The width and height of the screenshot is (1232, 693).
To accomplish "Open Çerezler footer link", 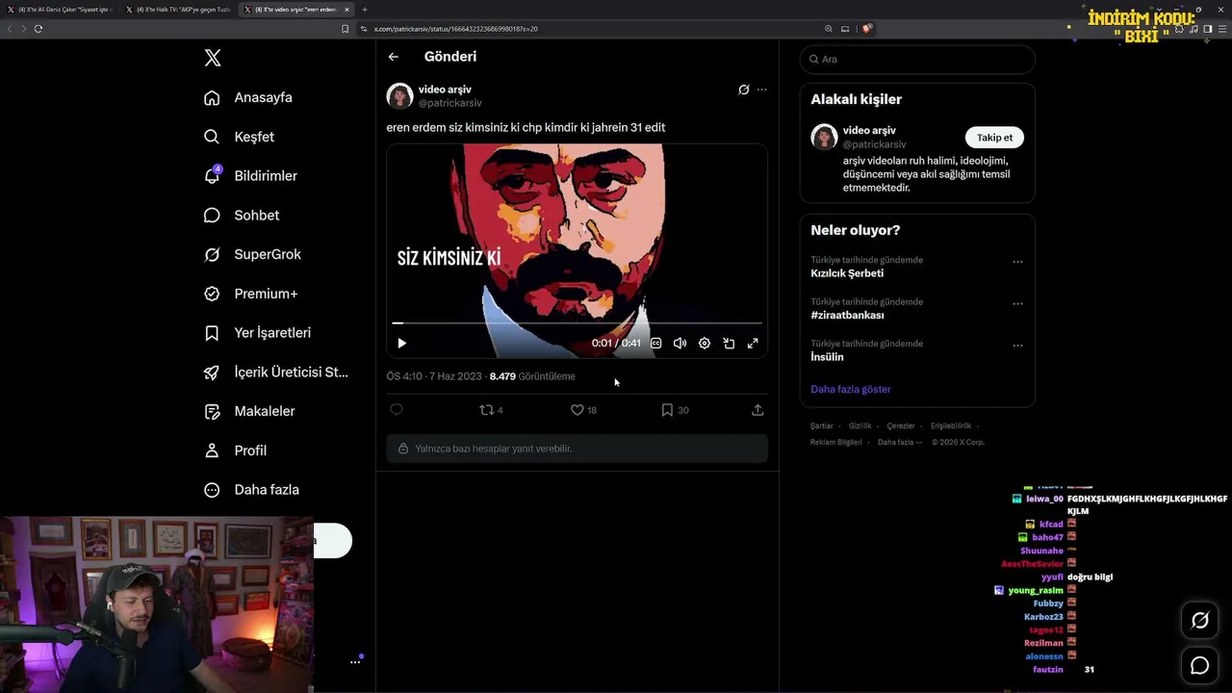I will (901, 425).
